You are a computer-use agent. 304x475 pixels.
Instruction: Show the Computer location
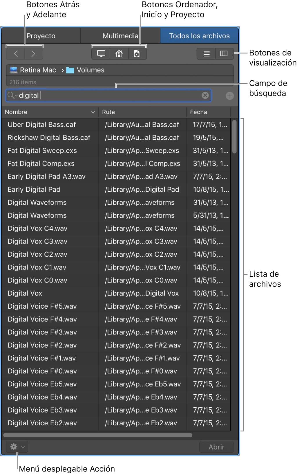pyautogui.click(x=101, y=54)
